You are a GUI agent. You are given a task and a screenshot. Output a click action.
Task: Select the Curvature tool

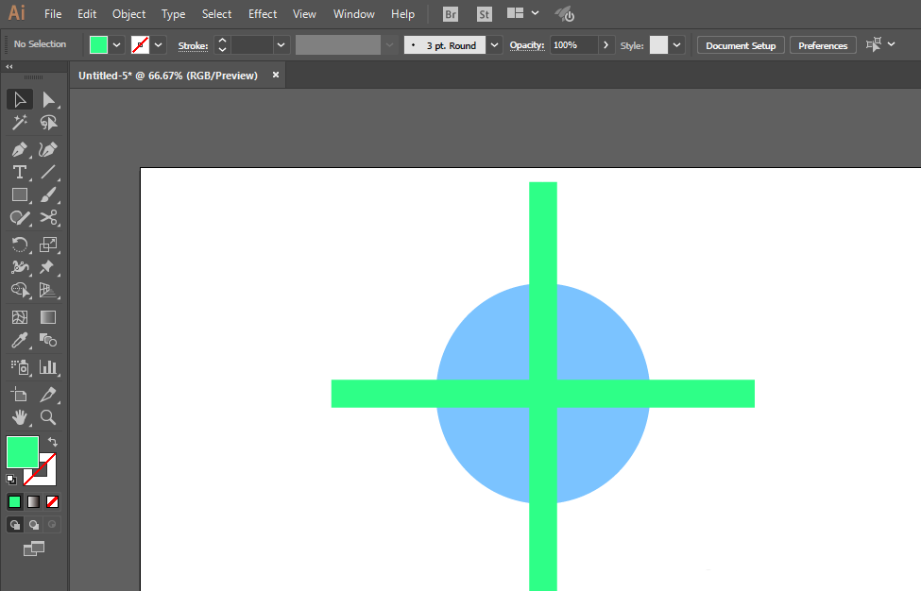click(x=48, y=150)
